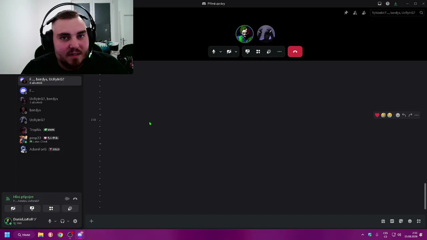427x240 pixels.
Task: Open apps launcher in message box
Action: coord(419,221)
